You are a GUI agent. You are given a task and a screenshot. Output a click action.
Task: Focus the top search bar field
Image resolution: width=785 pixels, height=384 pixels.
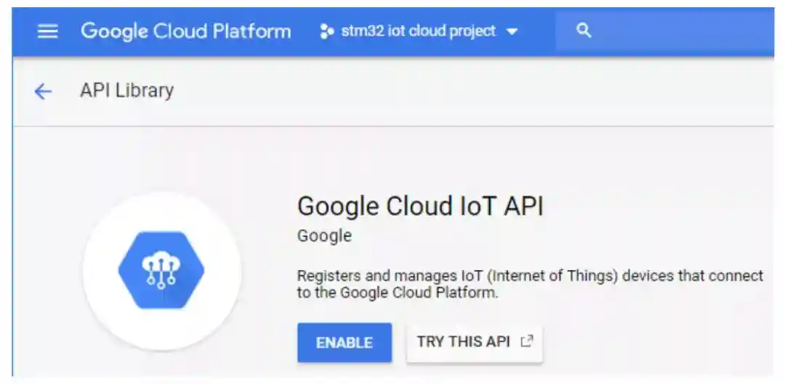676,31
